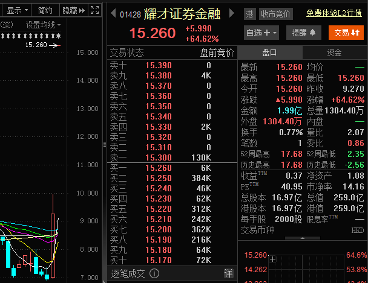
Task: Click the large 15.260 last price
Action: (x=153, y=33)
